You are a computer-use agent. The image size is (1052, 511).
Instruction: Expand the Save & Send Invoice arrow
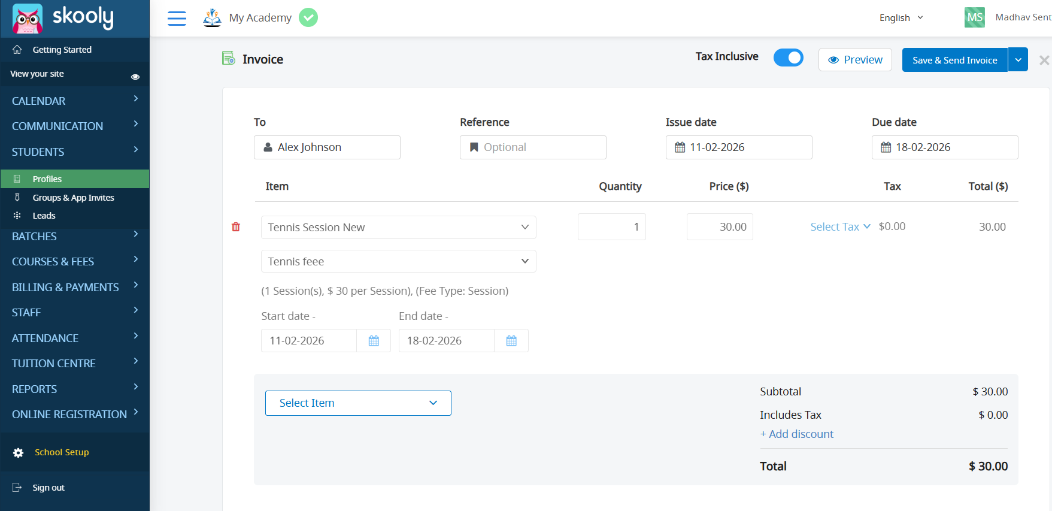click(x=1018, y=60)
